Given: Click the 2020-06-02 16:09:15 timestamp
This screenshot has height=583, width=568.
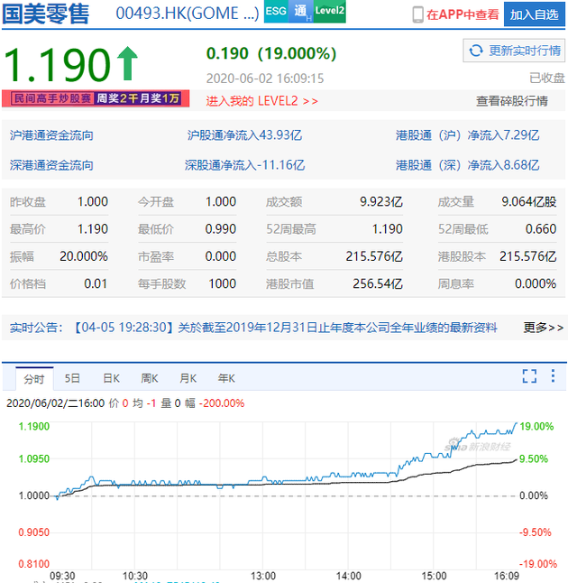Looking at the screenshot, I should pyautogui.click(x=265, y=79).
